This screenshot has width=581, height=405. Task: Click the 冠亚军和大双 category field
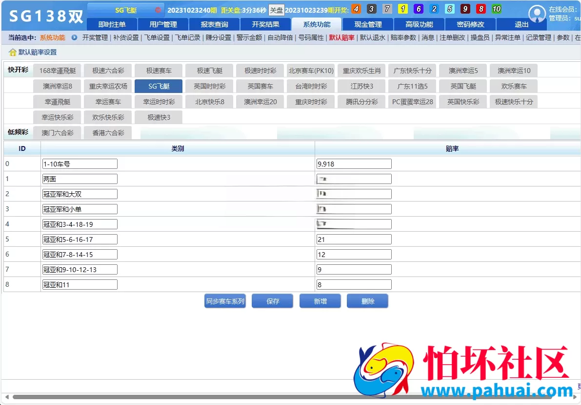(x=80, y=194)
